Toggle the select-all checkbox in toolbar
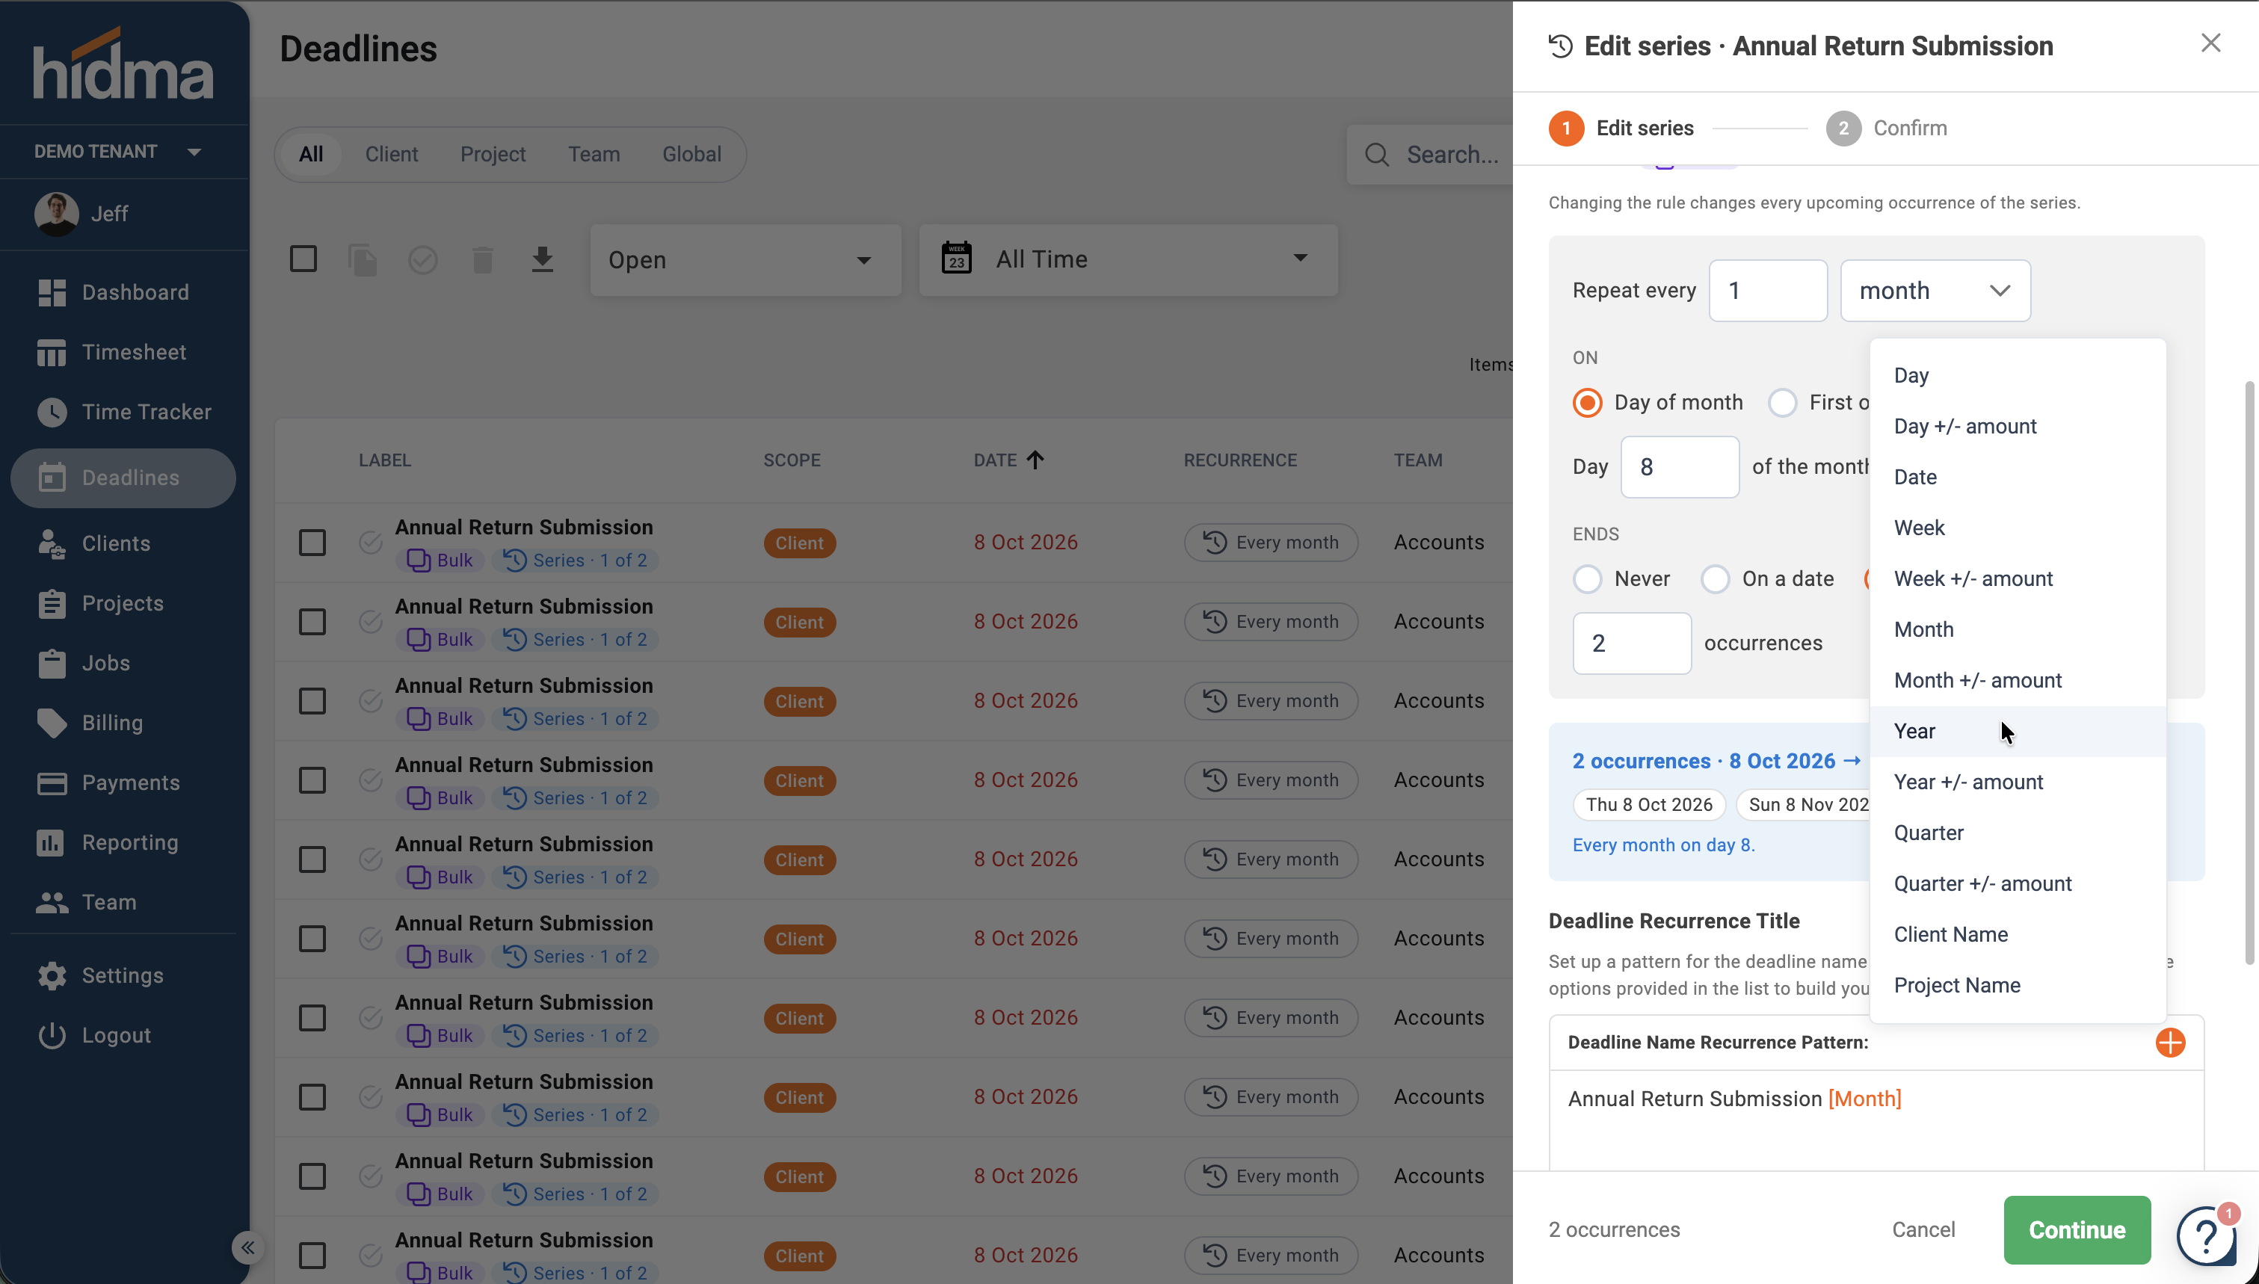Screen dimensions: 2259x1284 point(303,259)
